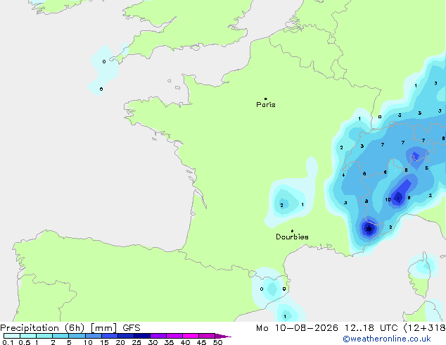Click the map value '4'

[343, 175]
